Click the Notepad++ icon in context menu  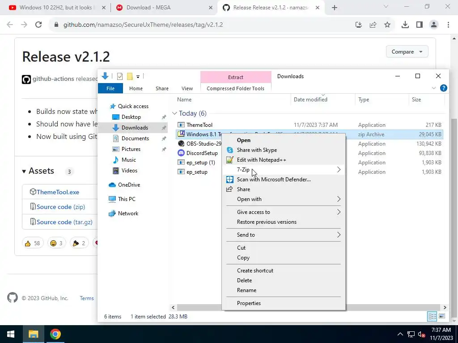pyautogui.click(x=230, y=160)
